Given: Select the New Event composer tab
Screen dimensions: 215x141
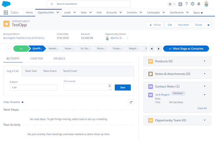Looking at the screenshot, I should coord(50,71).
